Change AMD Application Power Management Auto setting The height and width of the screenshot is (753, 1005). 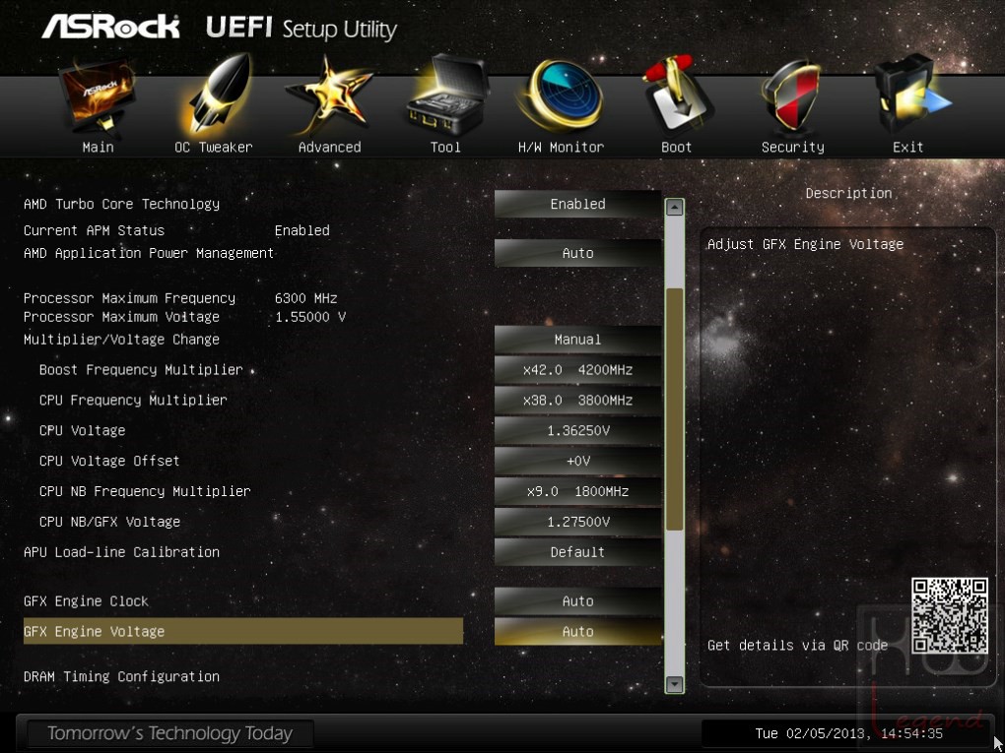(x=577, y=254)
